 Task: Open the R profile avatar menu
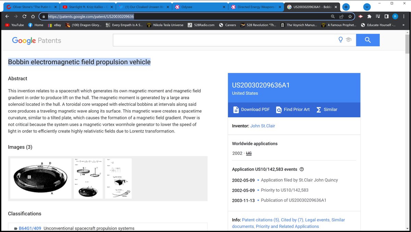click(x=395, y=16)
